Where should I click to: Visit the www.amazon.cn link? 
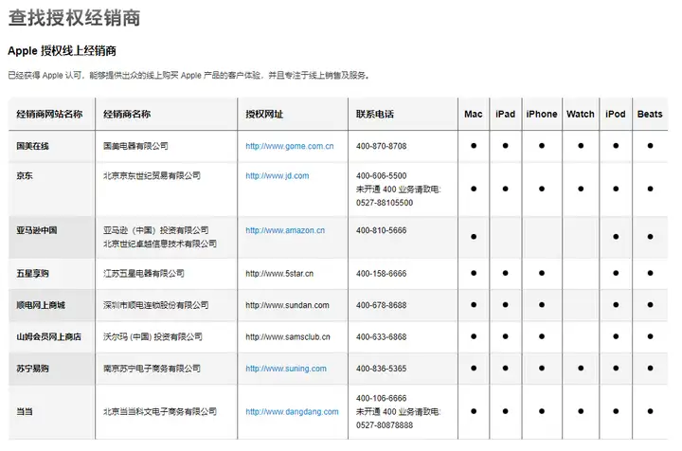[285, 230]
